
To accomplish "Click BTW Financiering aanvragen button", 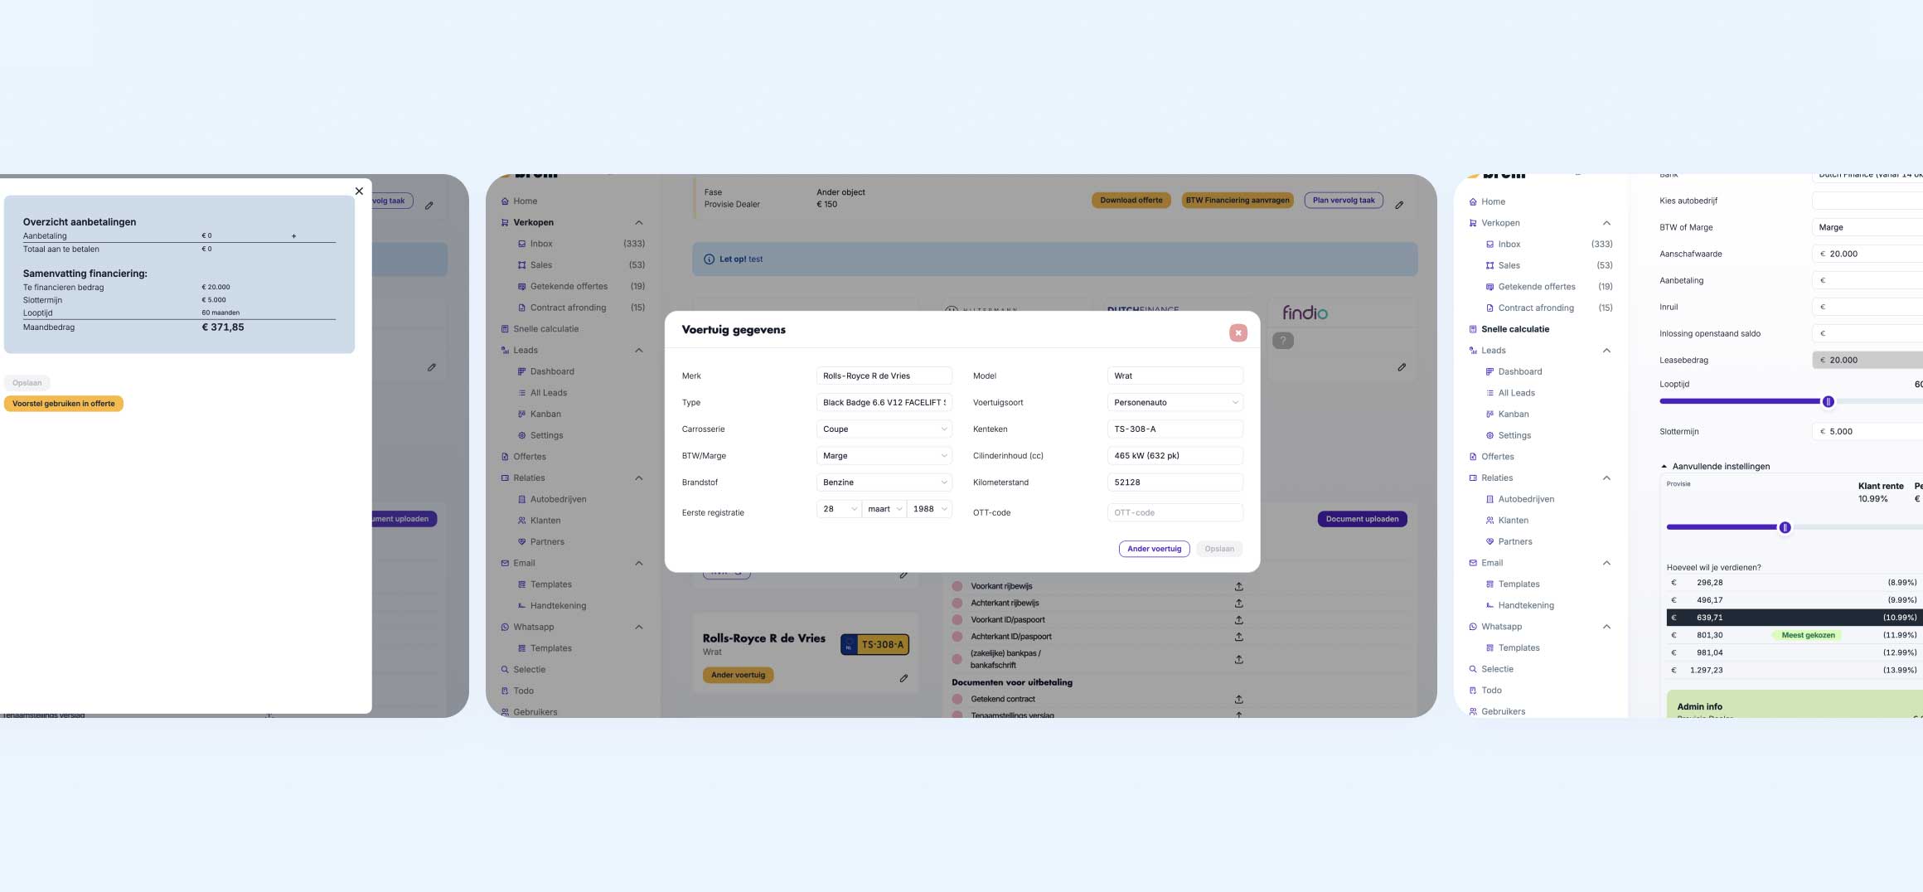I will tap(1238, 200).
